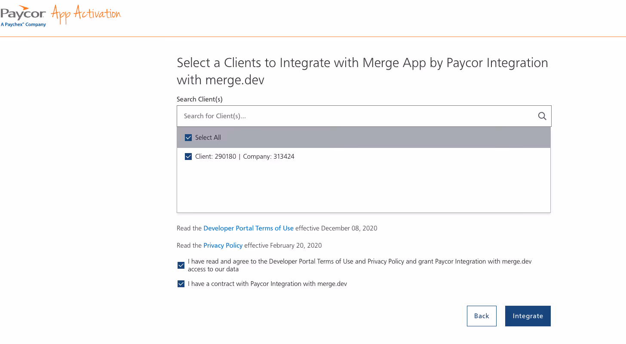The image size is (626, 344).
Task: Click the client results list area
Action: (363, 185)
